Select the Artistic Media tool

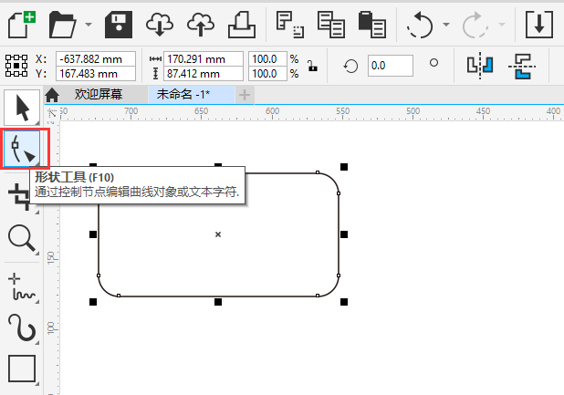point(22,327)
